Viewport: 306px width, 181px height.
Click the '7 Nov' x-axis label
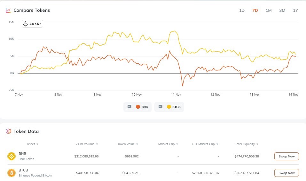[19, 95]
